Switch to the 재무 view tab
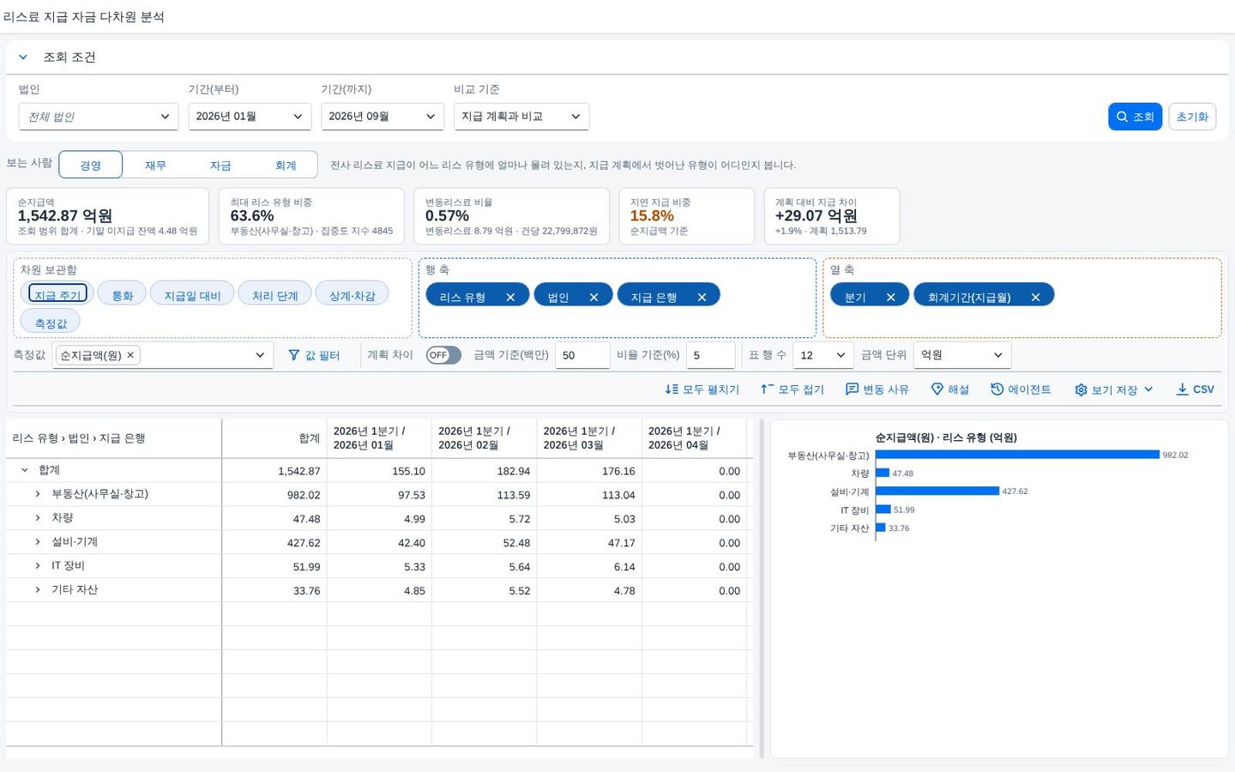 click(x=155, y=165)
